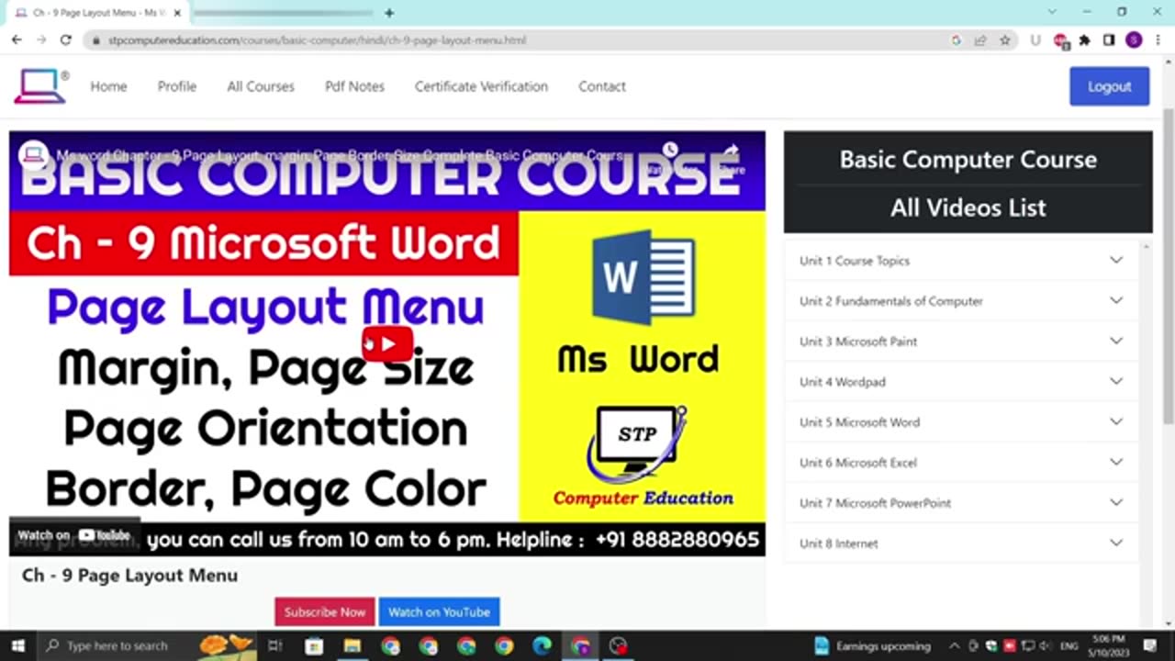This screenshot has width=1175, height=661.
Task: Go to Home in the navbar
Action: [108, 86]
